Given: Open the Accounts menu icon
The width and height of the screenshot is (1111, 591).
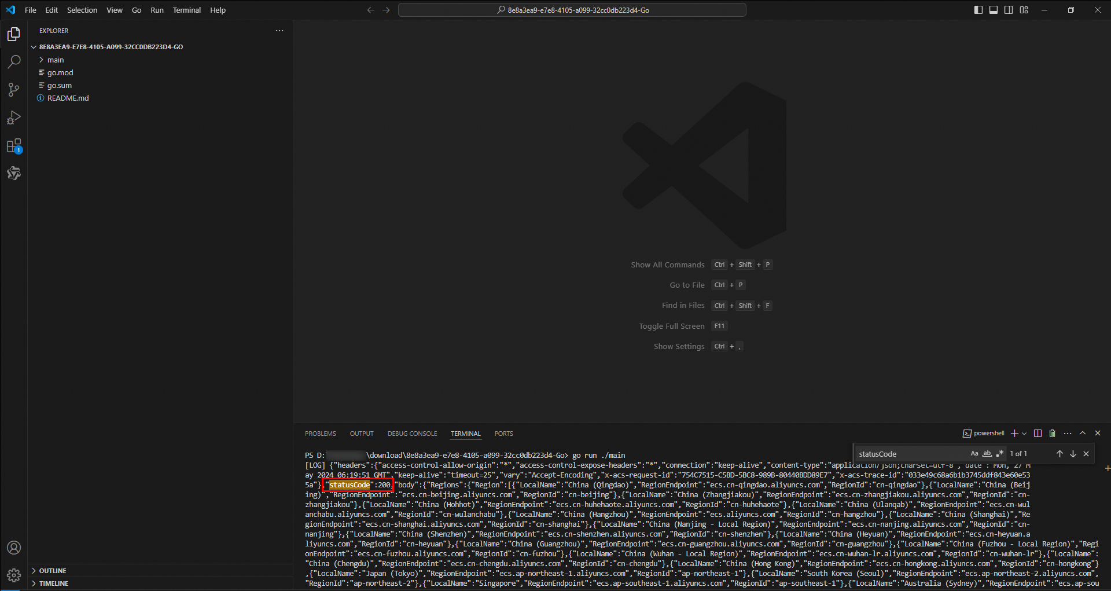Looking at the screenshot, I should tap(14, 548).
